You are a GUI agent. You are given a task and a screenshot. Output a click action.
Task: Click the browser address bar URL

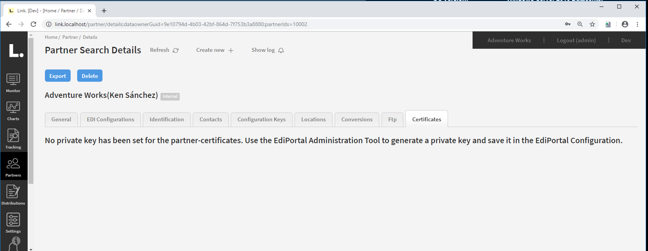point(180,24)
